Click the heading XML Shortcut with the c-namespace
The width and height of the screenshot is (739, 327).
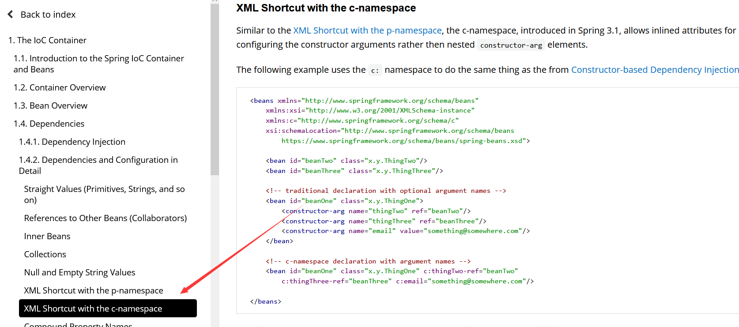point(326,8)
